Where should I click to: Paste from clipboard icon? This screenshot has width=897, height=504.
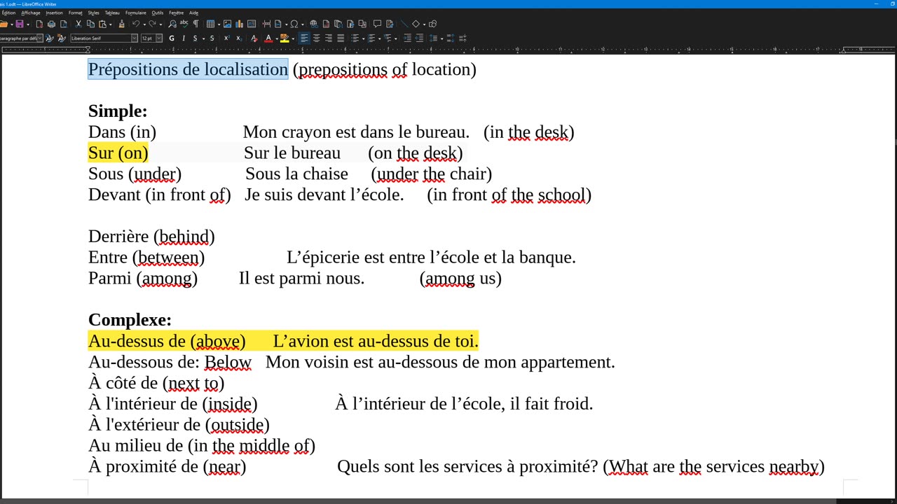pos(102,24)
